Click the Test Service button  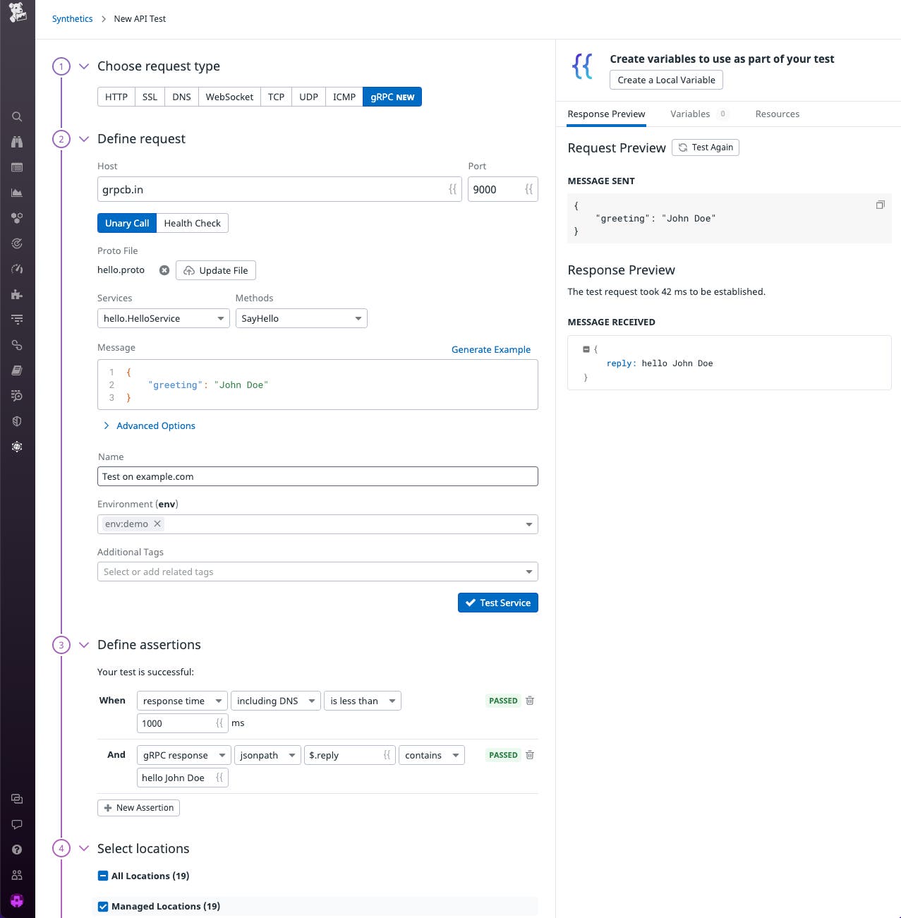[498, 603]
